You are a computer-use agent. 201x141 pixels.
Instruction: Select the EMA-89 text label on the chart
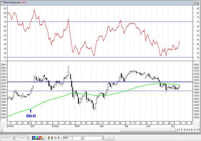point(31,116)
